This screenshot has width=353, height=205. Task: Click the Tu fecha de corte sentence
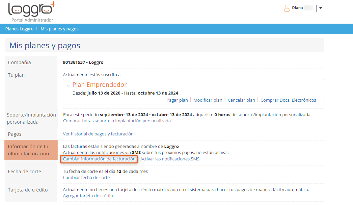coord(105,172)
